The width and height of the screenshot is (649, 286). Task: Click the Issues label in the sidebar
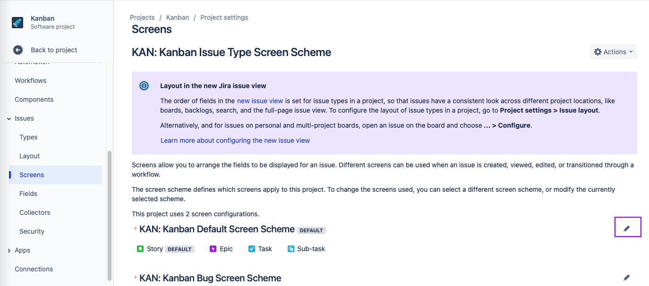tap(24, 118)
